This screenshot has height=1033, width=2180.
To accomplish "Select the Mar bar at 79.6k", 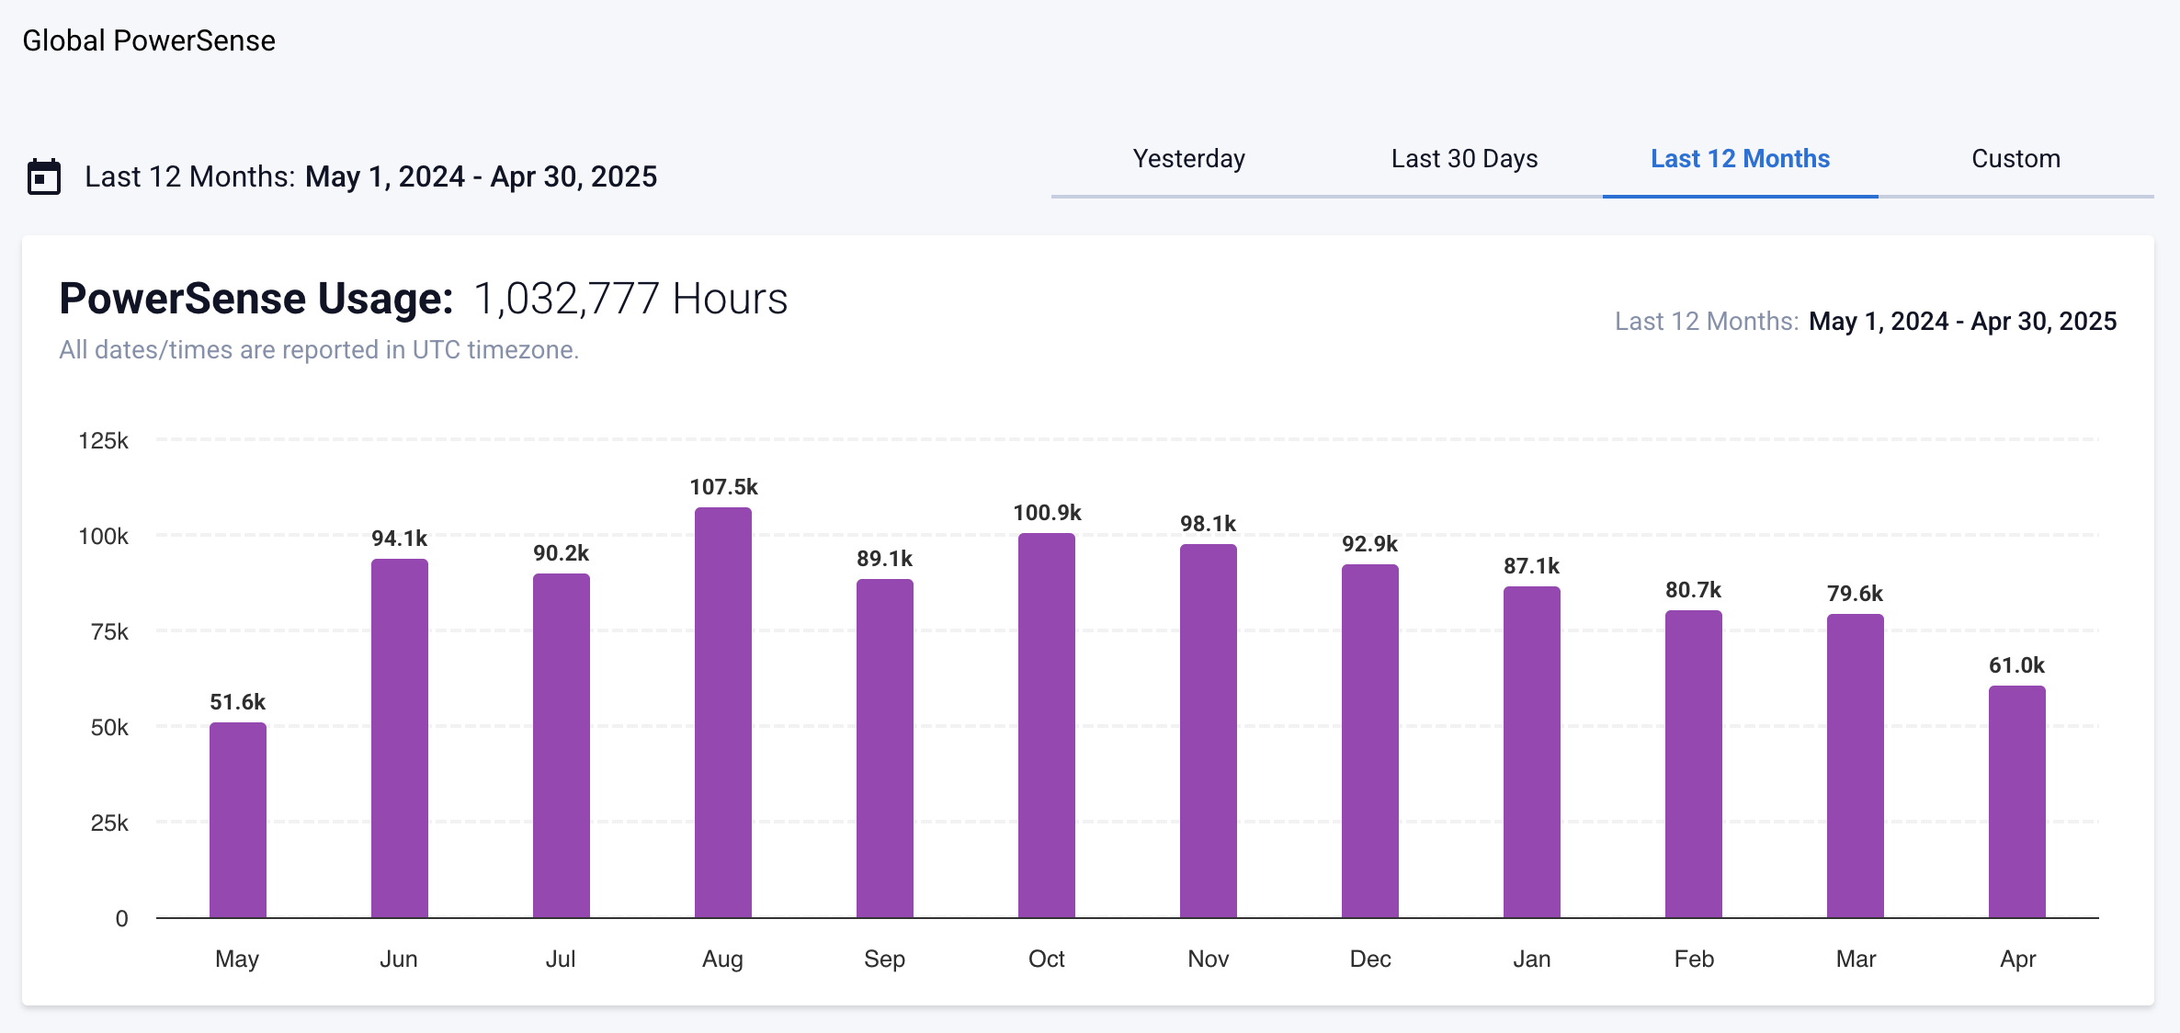I will (x=1855, y=766).
